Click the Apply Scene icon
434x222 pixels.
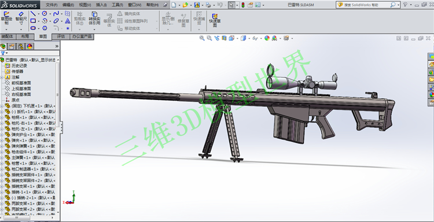[x=274, y=38]
